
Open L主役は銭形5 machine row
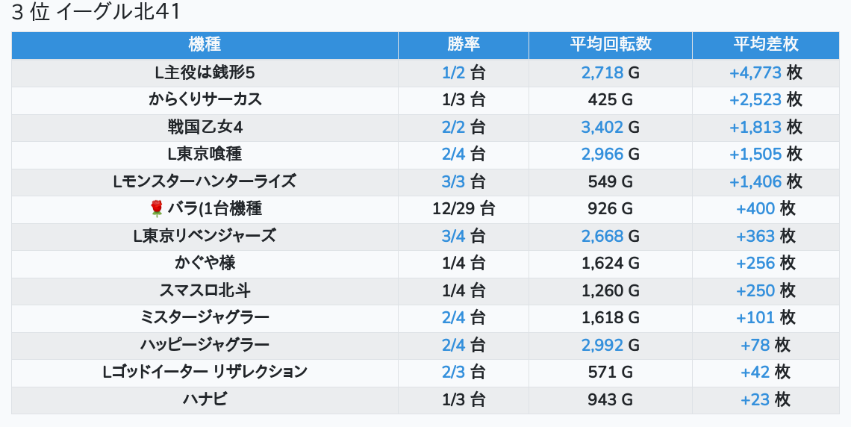coord(205,72)
